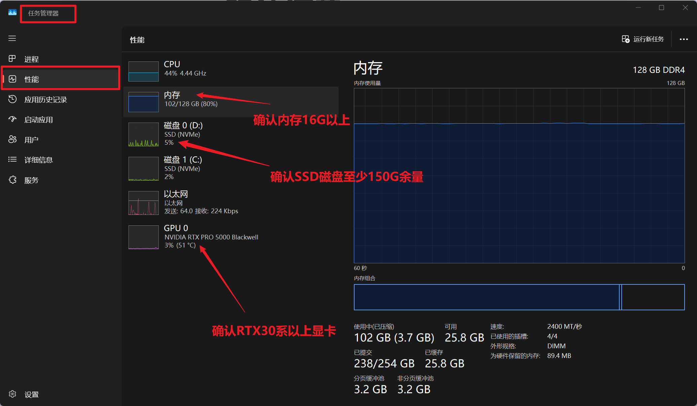Viewport: 697px width, 406px height.
Task: Click the GPU 0 mini usage graph
Action: [x=144, y=237]
